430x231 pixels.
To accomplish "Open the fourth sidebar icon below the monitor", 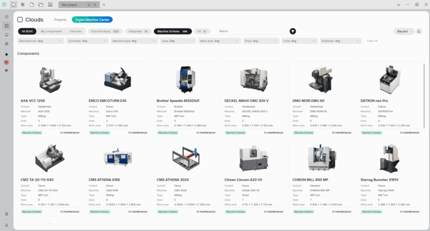I will pos(7,44).
